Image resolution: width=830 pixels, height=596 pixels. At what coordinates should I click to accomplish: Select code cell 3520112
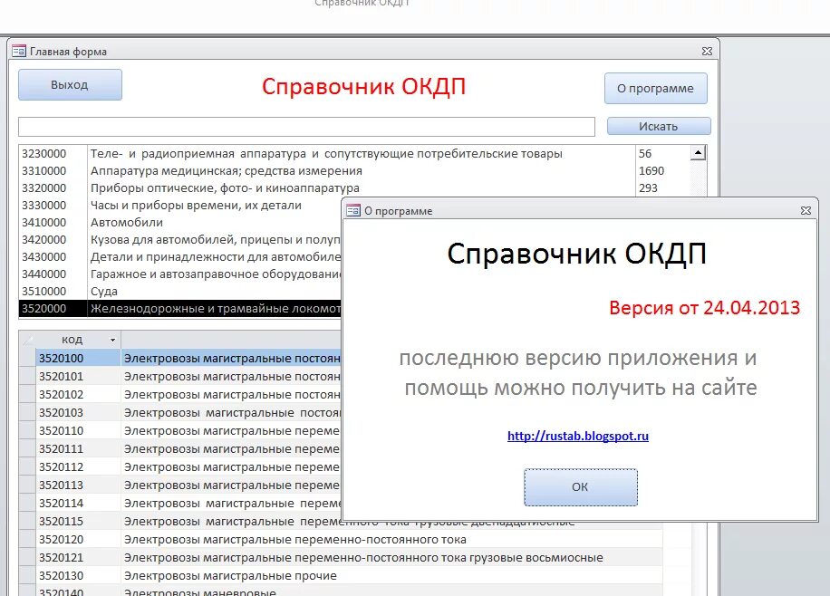[x=78, y=466]
